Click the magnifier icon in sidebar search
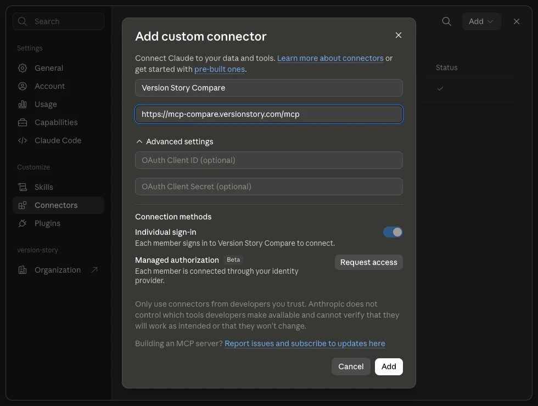This screenshot has width=538, height=406. coord(23,21)
